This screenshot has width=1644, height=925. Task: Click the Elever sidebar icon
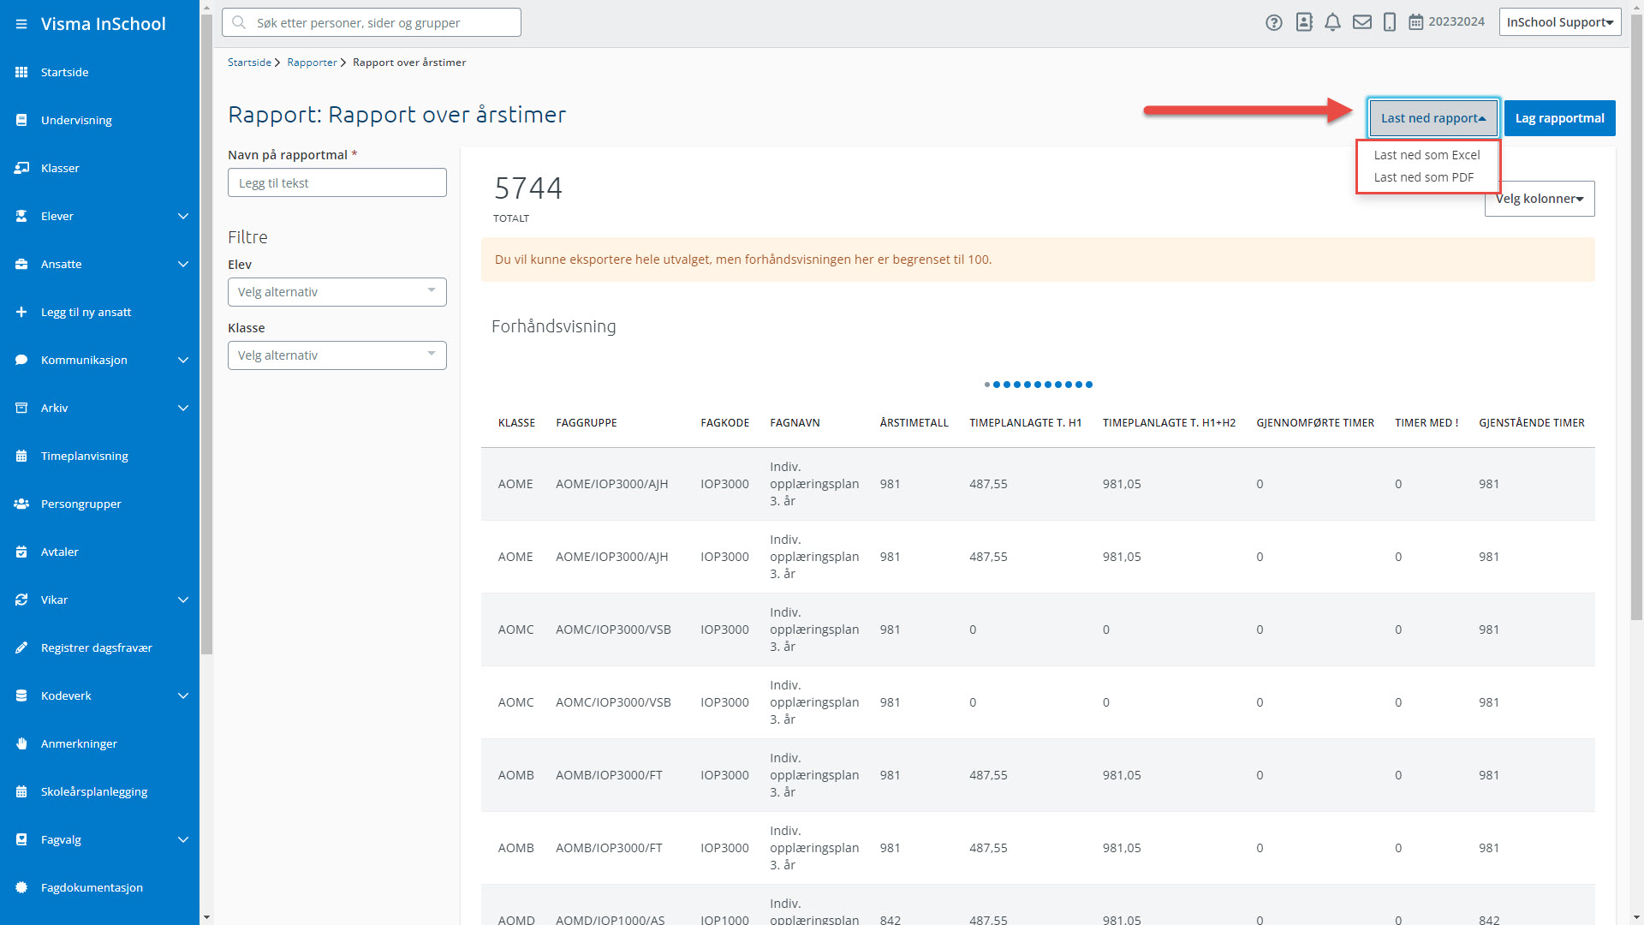[x=21, y=216]
